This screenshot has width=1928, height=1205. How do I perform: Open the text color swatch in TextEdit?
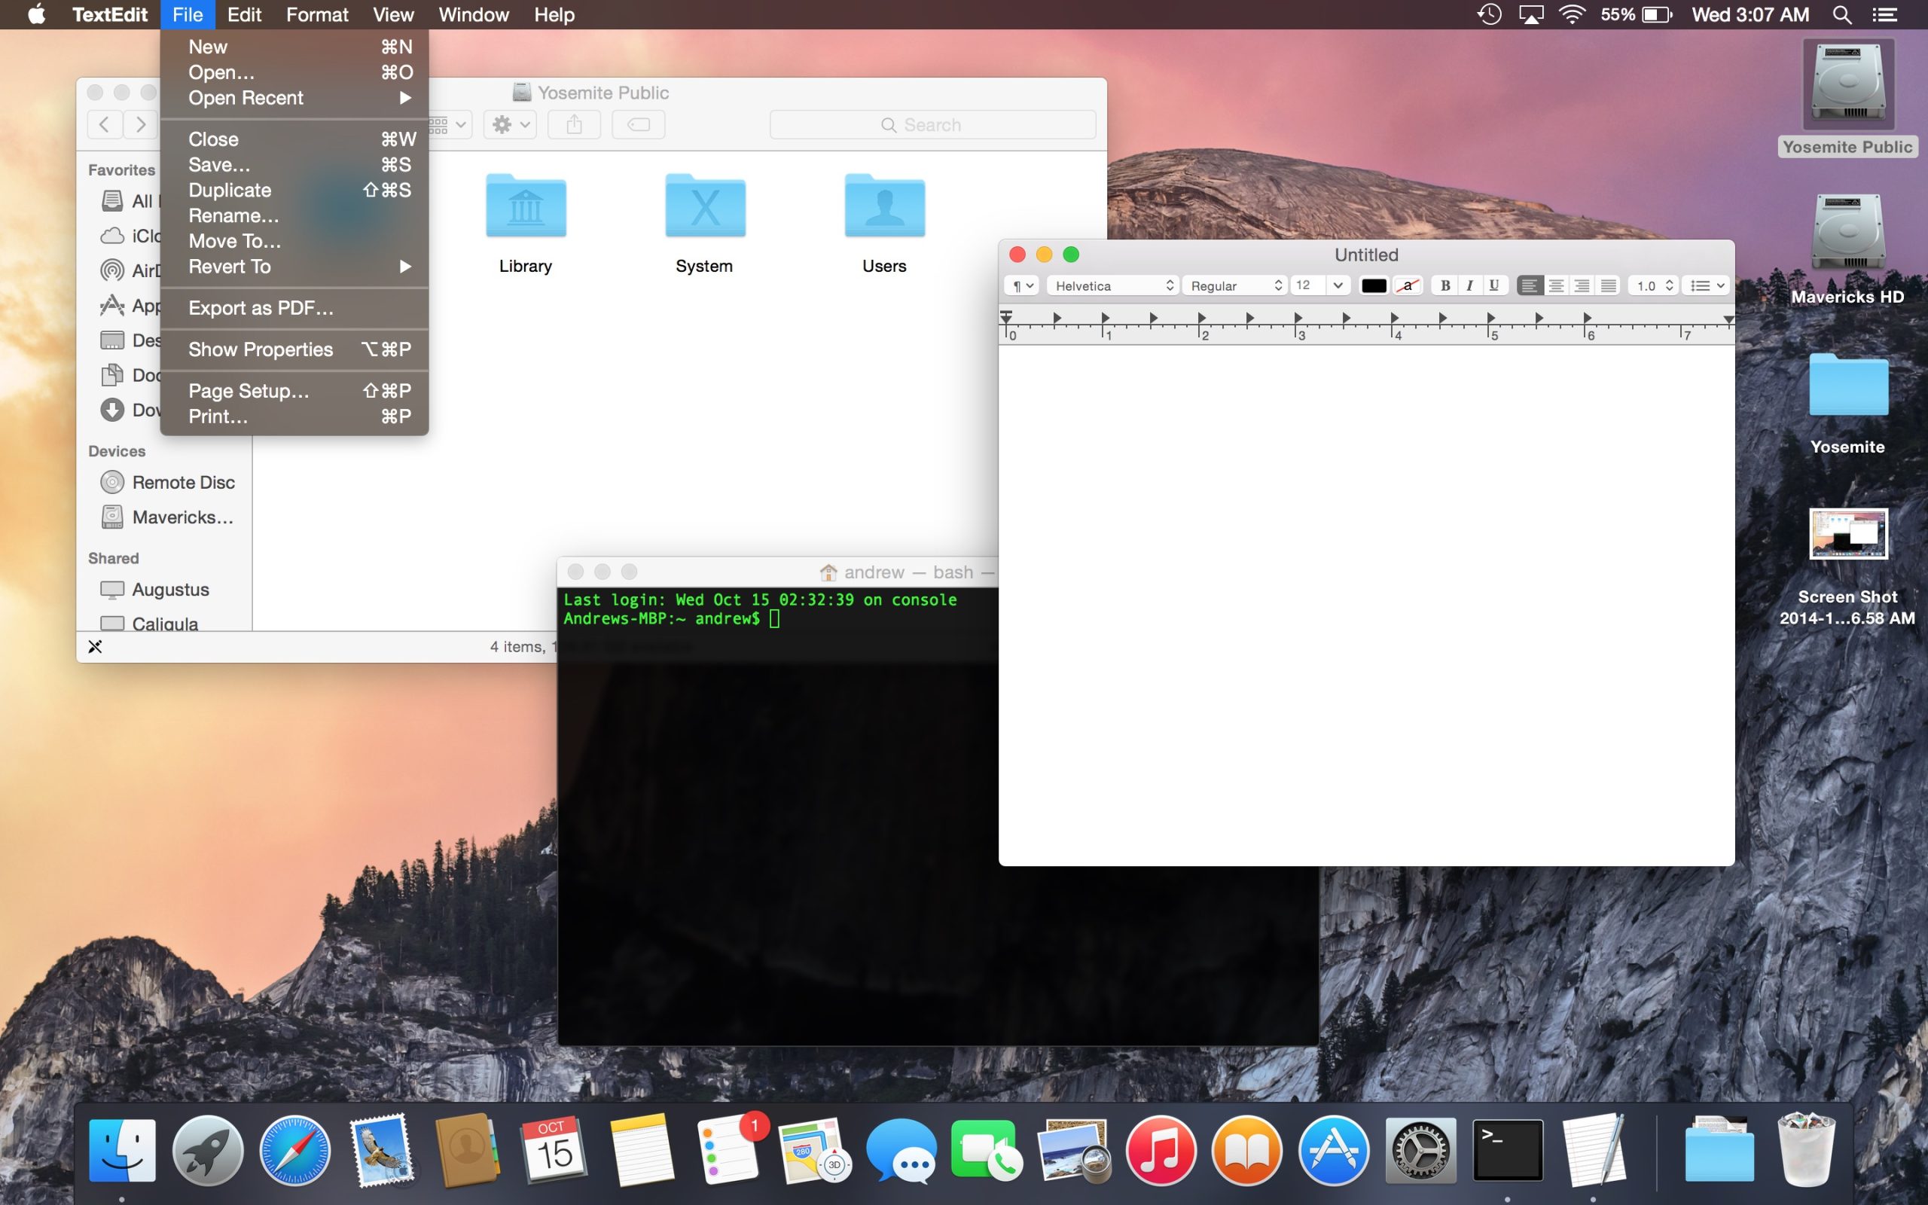pyautogui.click(x=1375, y=285)
